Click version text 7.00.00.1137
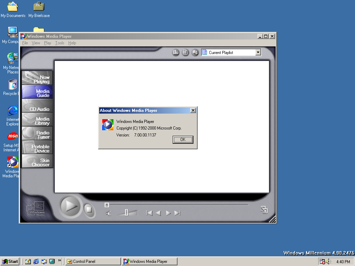The height and width of the screenshot is (266, 355). pos(145,135)
